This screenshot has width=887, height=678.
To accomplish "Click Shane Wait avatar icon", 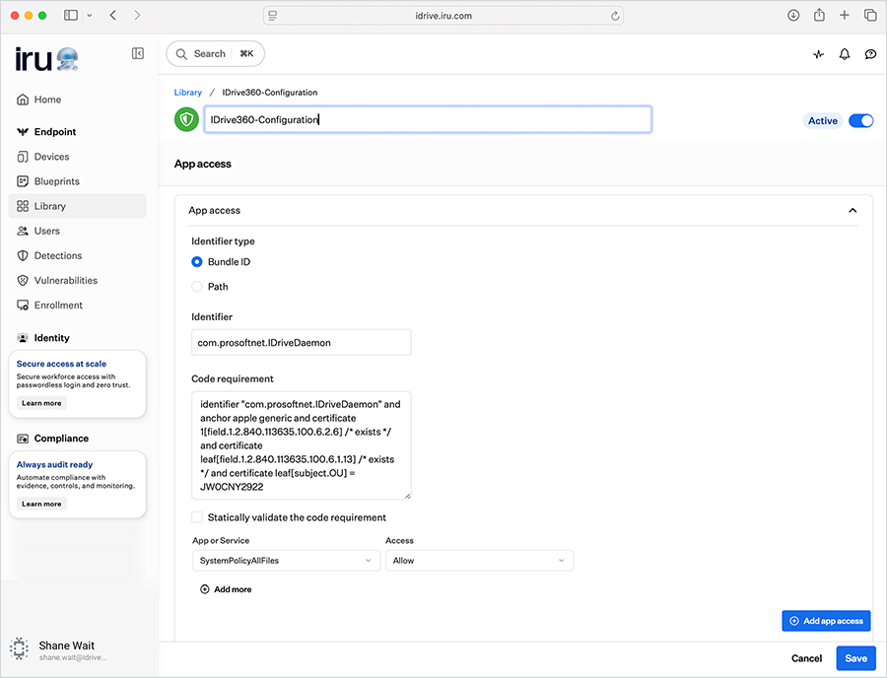I will [x=20, y=649].
